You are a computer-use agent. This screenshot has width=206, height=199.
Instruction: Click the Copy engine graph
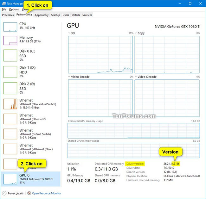pyautogui.click(x=167, y=54)
